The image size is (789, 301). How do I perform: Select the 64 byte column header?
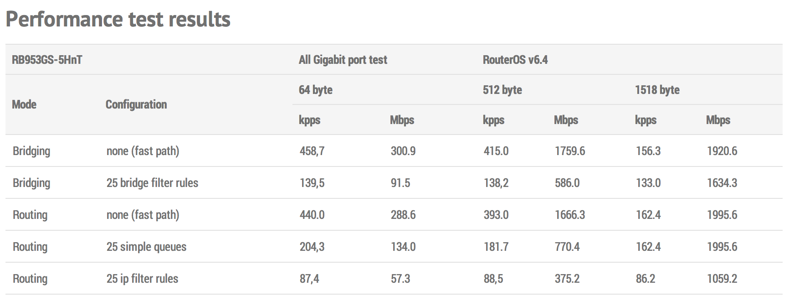tap(315, 90)
